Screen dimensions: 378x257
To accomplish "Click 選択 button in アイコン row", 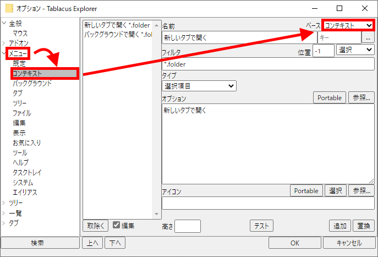I will click(x=336, y=191).
